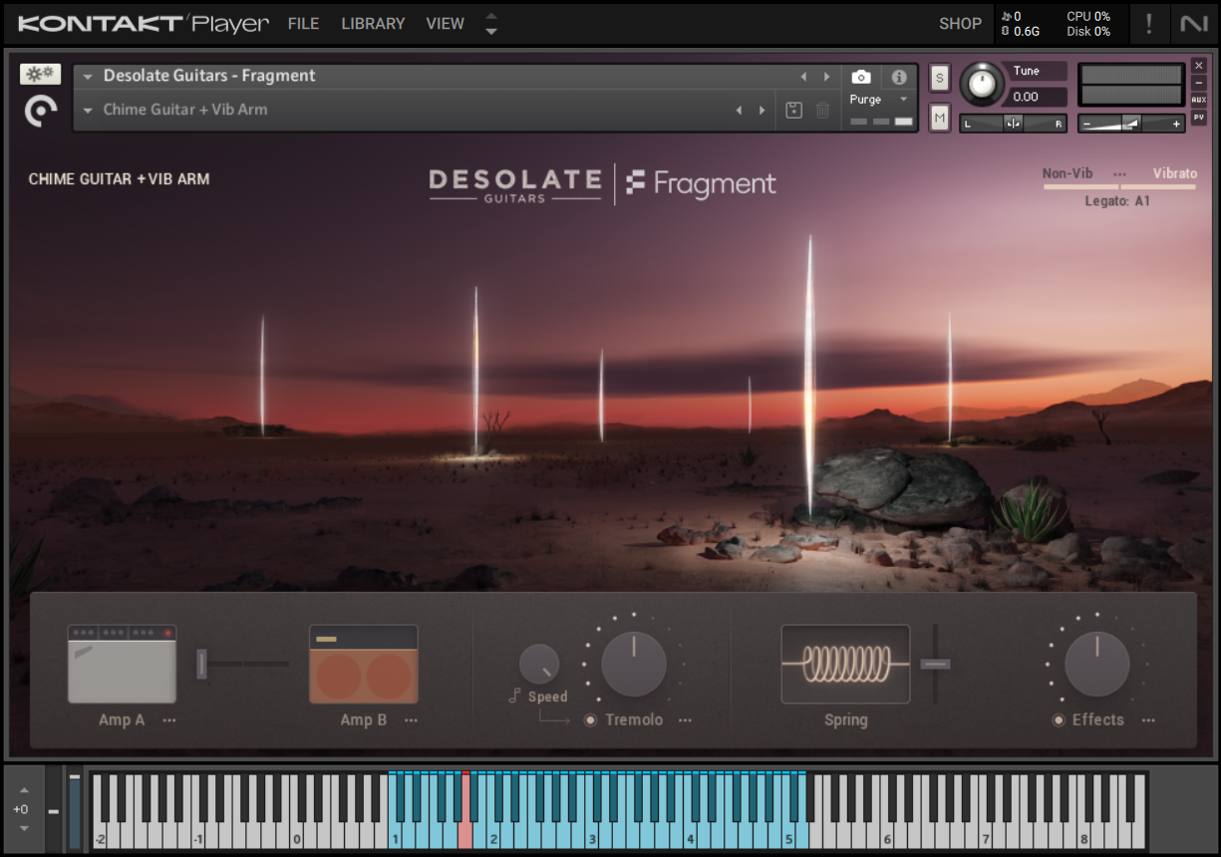
Task: Save the current snapshot with the disk icon
Action: click(x=793, y=111)
